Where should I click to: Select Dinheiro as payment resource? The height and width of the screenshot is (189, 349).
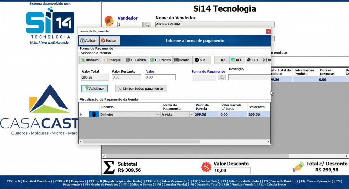point(90,60)
